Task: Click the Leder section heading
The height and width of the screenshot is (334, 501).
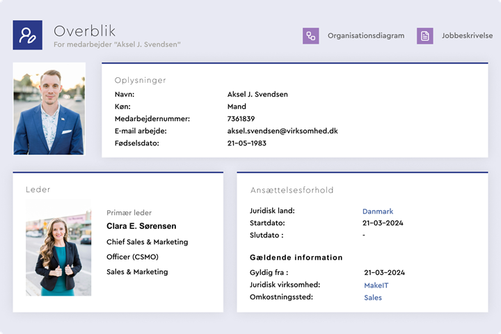Action: pos(38,189)
